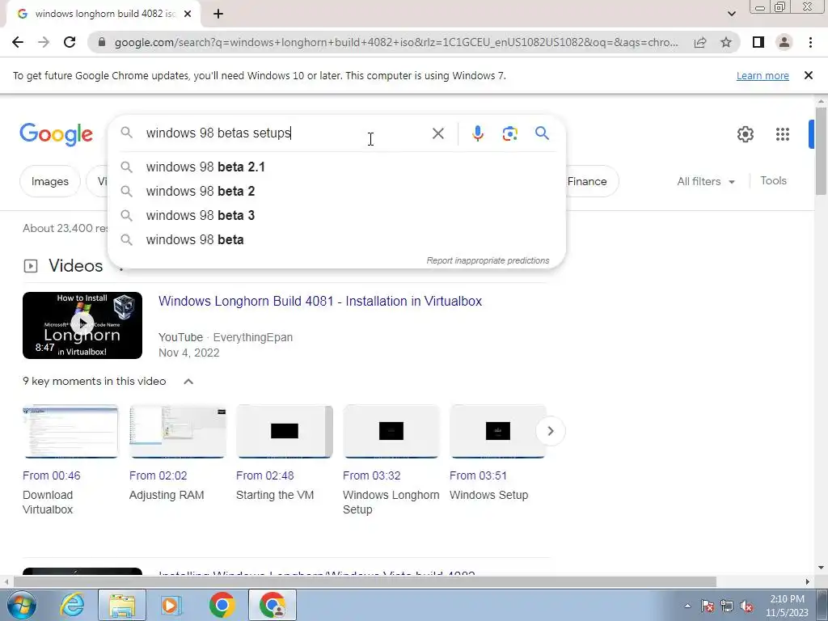Open a new tab with the plus icon
Screen dimensions: 828x621
click(218, 15)
